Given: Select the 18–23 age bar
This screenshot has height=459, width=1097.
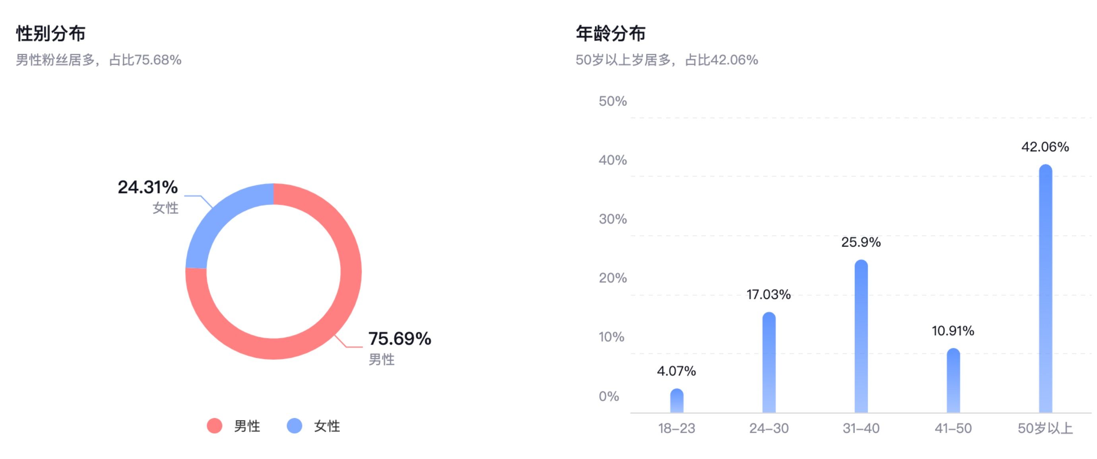Looking at the screenshot, I should click(x=676, y=401).
